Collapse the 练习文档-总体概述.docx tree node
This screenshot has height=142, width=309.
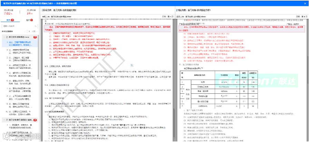point(3,37)
